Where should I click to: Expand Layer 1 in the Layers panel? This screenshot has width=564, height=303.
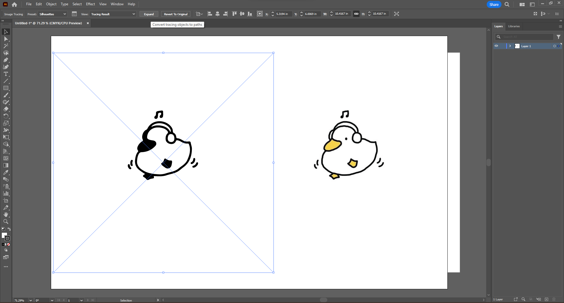pyautogui.click(x=510, y=46)
